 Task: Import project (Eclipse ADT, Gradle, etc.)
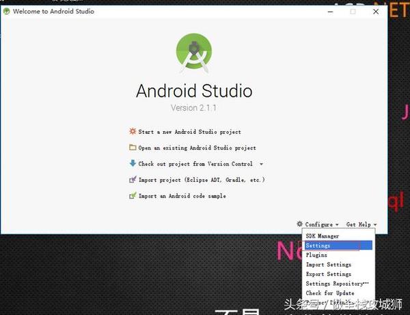tap(202, 180)
